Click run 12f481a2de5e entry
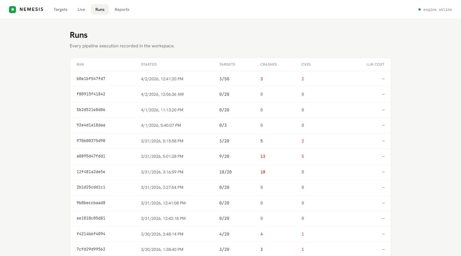461x256 pixels. tap(230, 172)
